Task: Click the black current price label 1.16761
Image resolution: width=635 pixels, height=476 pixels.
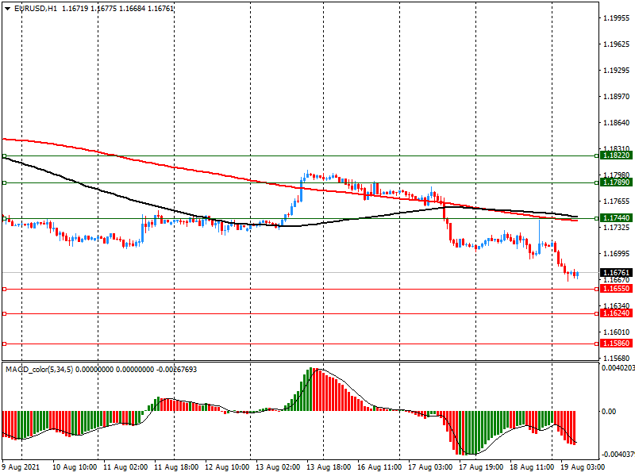Action: point(616,273)
